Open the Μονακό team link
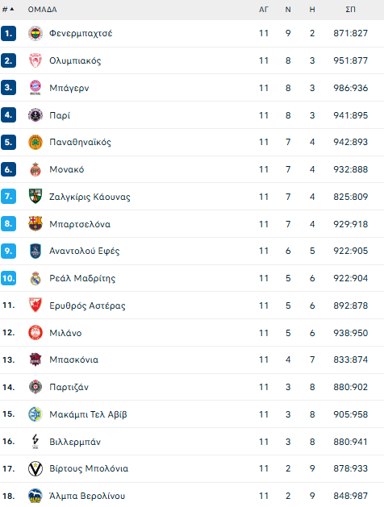This screenshot has width=384, height=507. click(67, 169)
